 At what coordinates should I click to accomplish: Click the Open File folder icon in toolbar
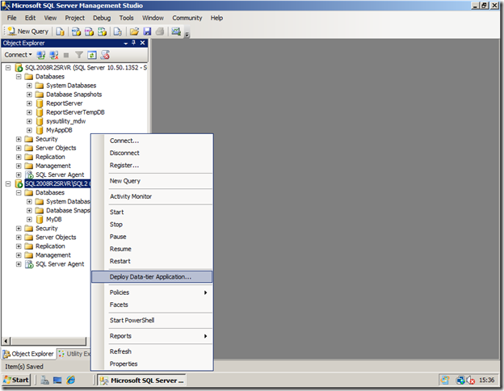134,32
